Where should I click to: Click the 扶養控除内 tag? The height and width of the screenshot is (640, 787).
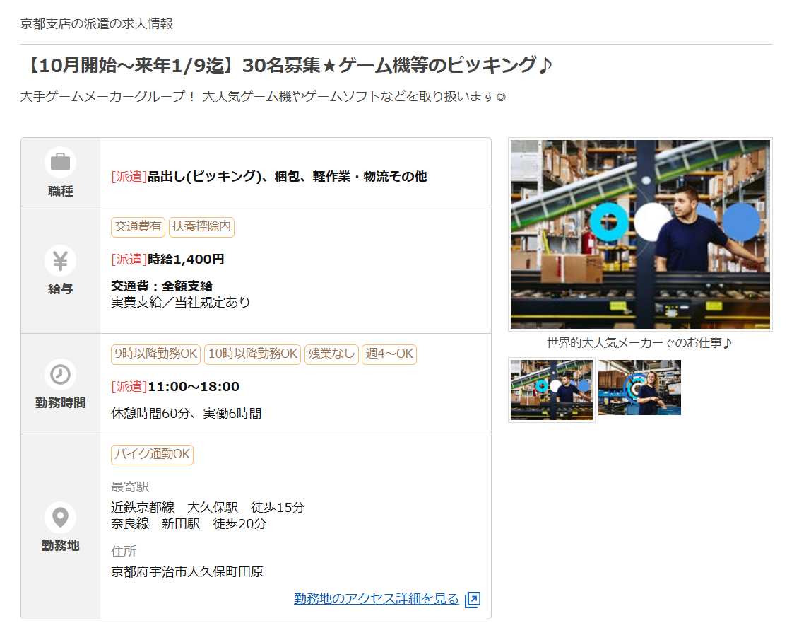(x=201, y=227)
